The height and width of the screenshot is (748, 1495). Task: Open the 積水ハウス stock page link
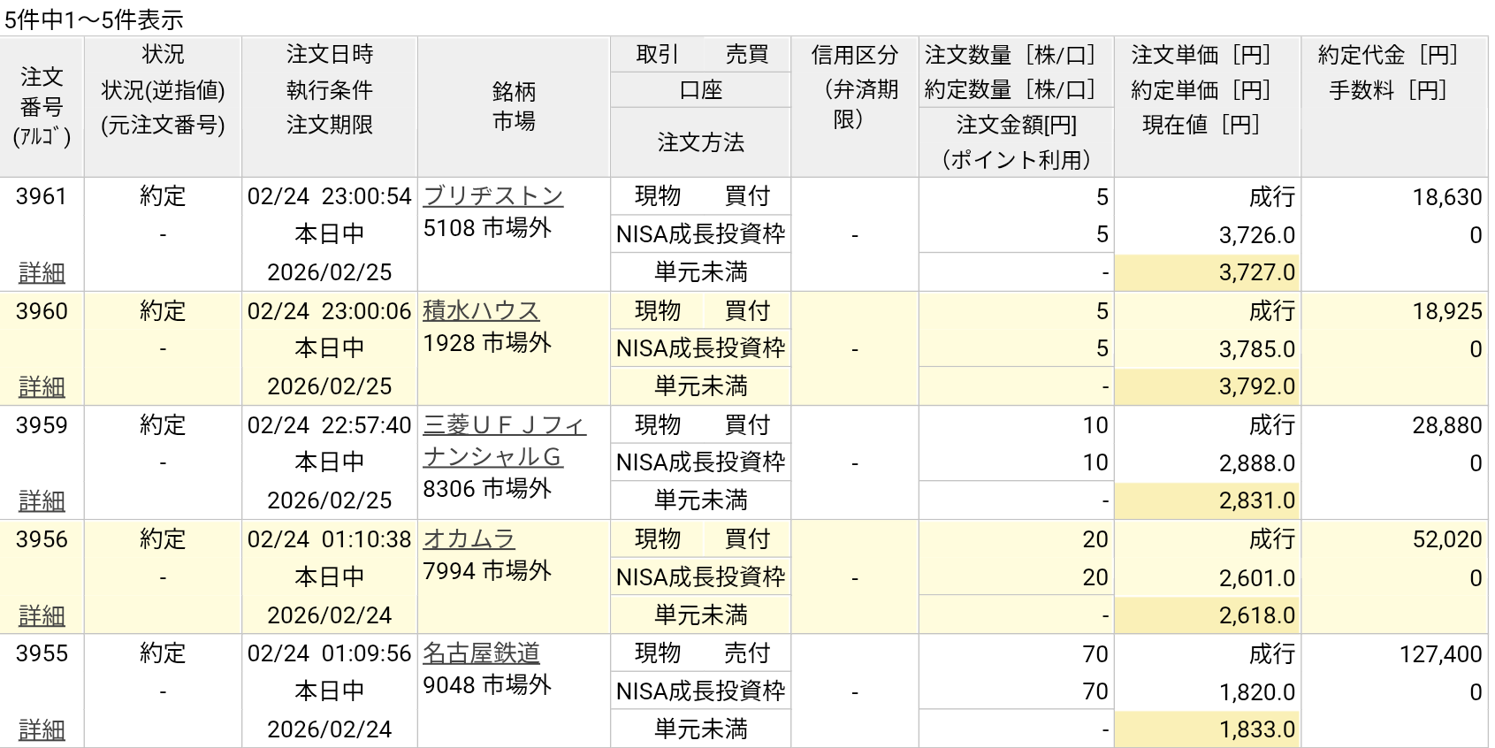(x=480, y=310)
